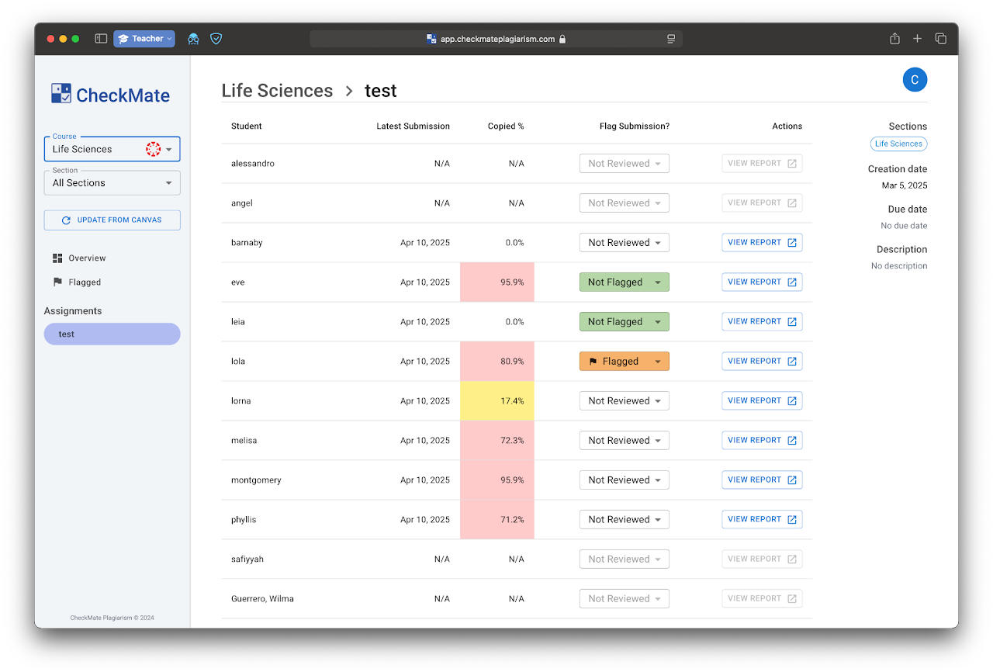Click the Life Sciences section chip
The width and height of the screenshot is (993, 672).
click(x=898, y=144)
